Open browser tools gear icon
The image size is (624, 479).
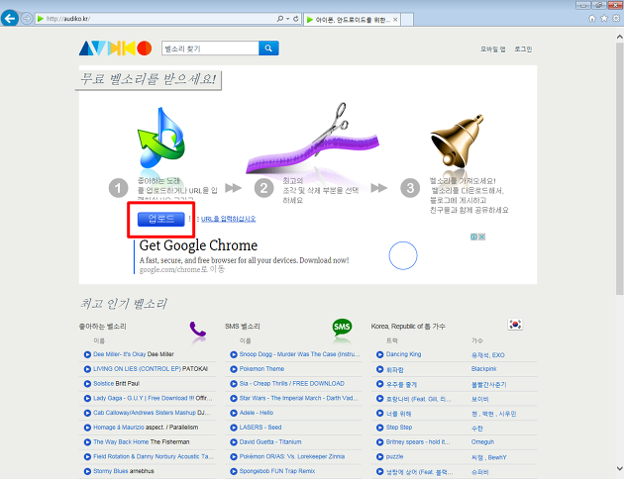pos(616,18)
